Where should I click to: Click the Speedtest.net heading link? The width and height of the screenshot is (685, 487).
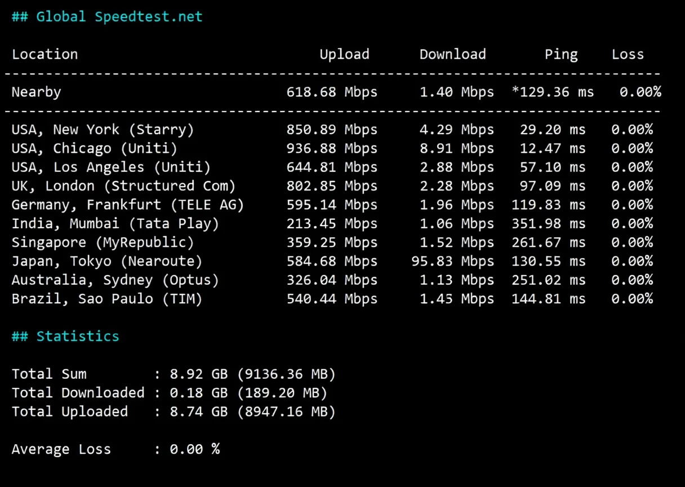(x=148, y=16)
